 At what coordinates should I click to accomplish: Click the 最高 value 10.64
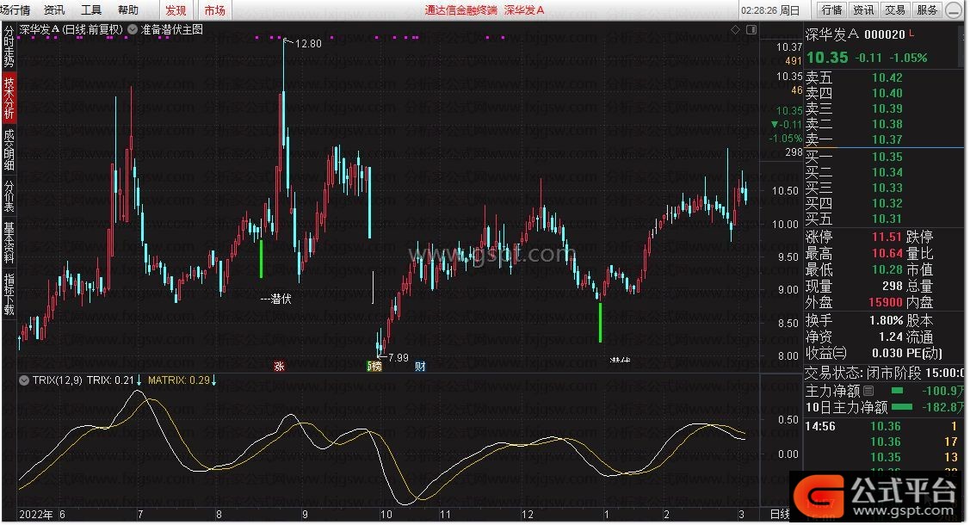click(887, 254)
